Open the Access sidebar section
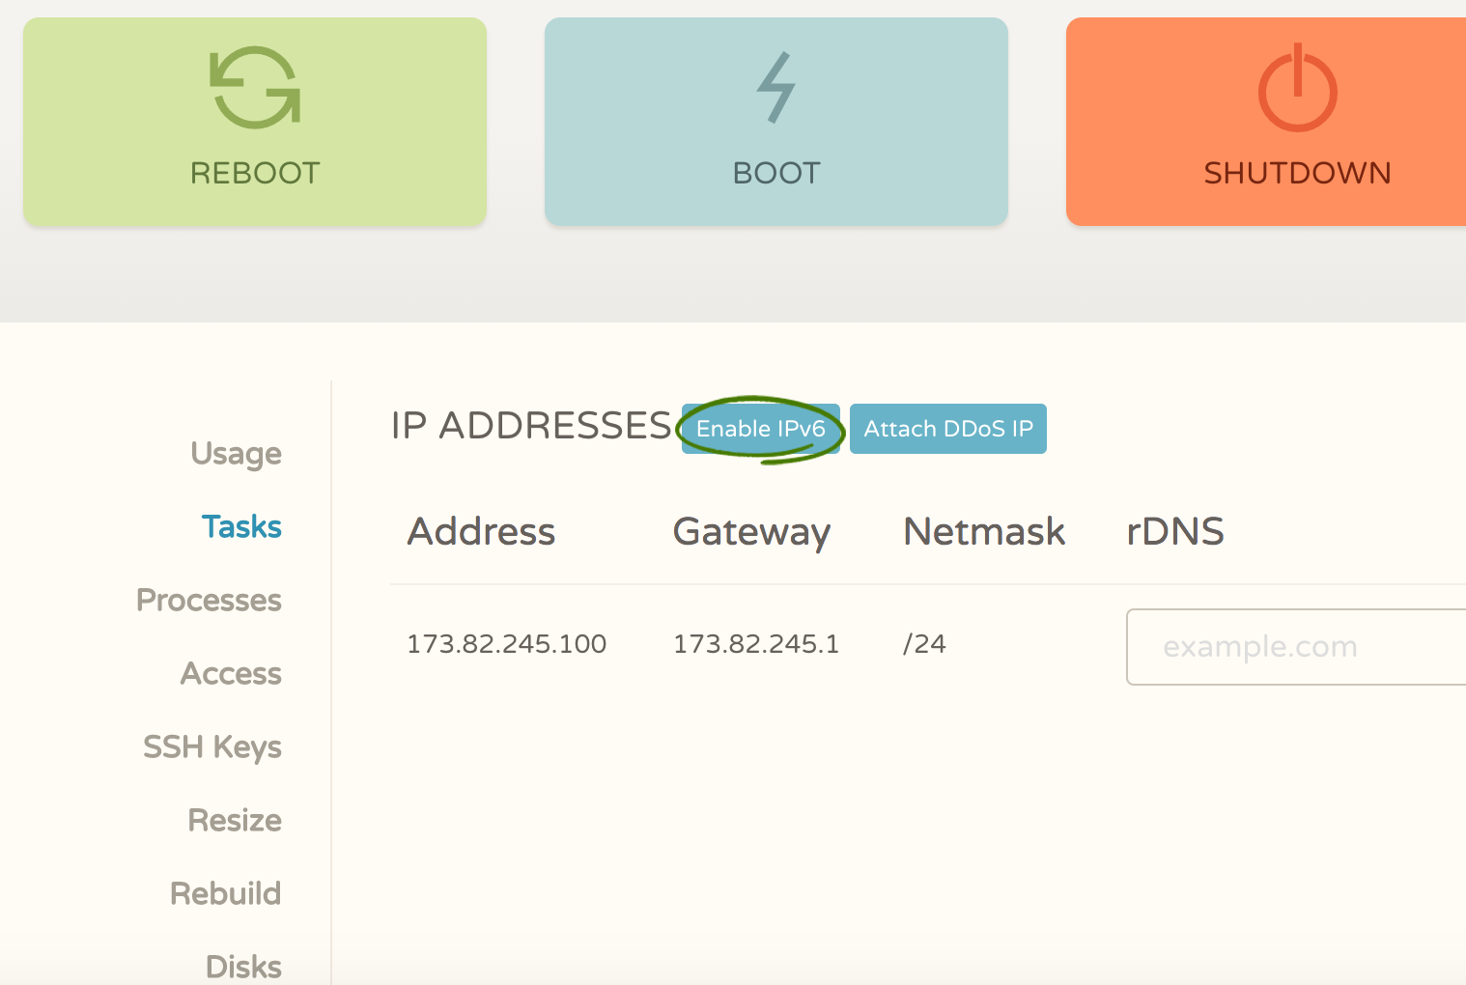The image size is (1466, 985). click(231, 673)
